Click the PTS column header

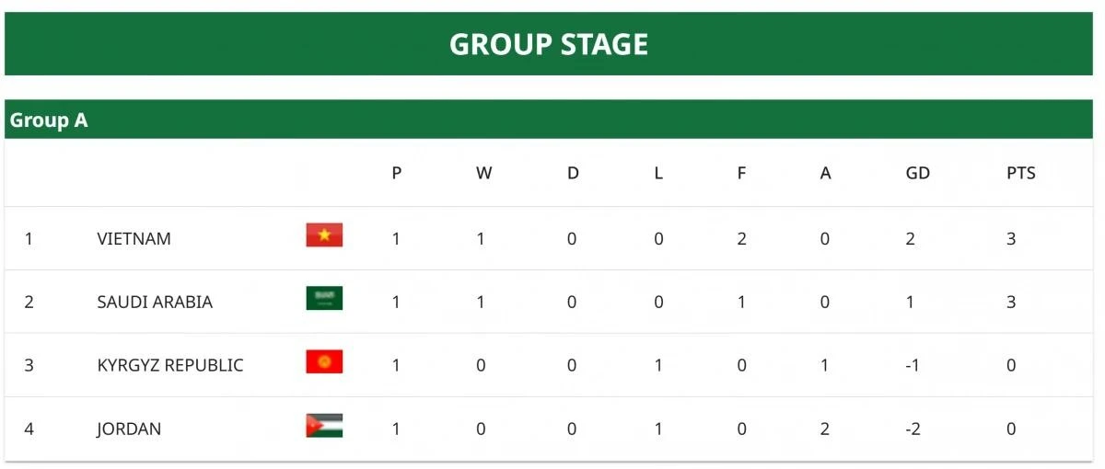point(1020,173)
